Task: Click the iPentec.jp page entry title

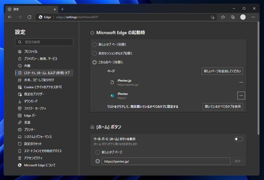Action: [124, 80]
